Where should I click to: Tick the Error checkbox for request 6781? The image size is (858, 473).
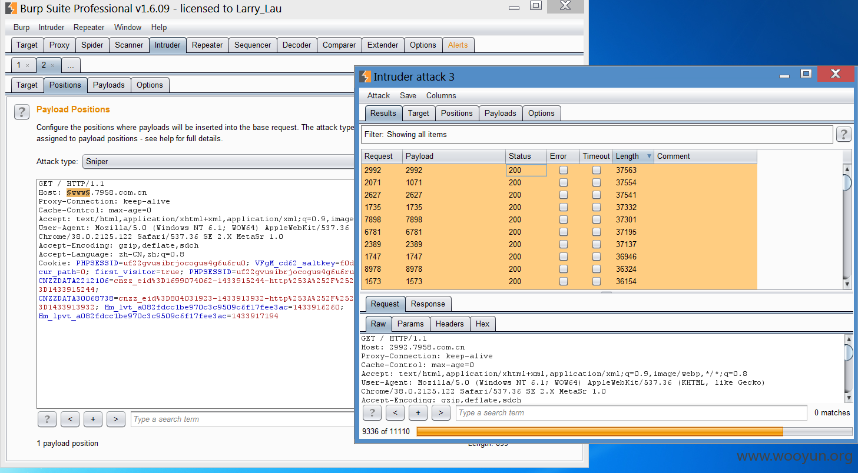pos(564,232)
